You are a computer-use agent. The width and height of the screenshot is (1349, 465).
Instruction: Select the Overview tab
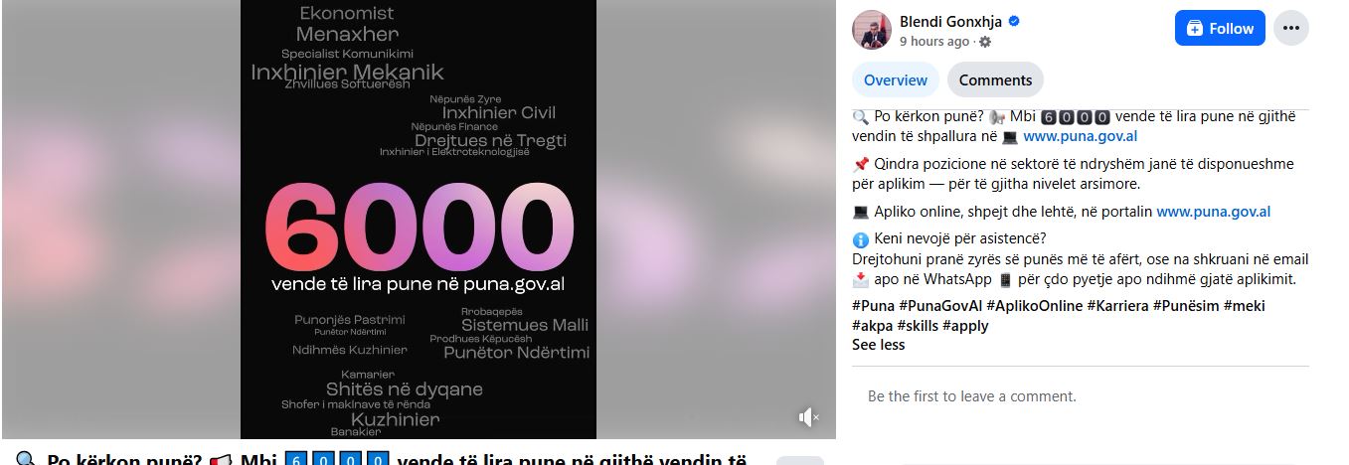[896, 79]
